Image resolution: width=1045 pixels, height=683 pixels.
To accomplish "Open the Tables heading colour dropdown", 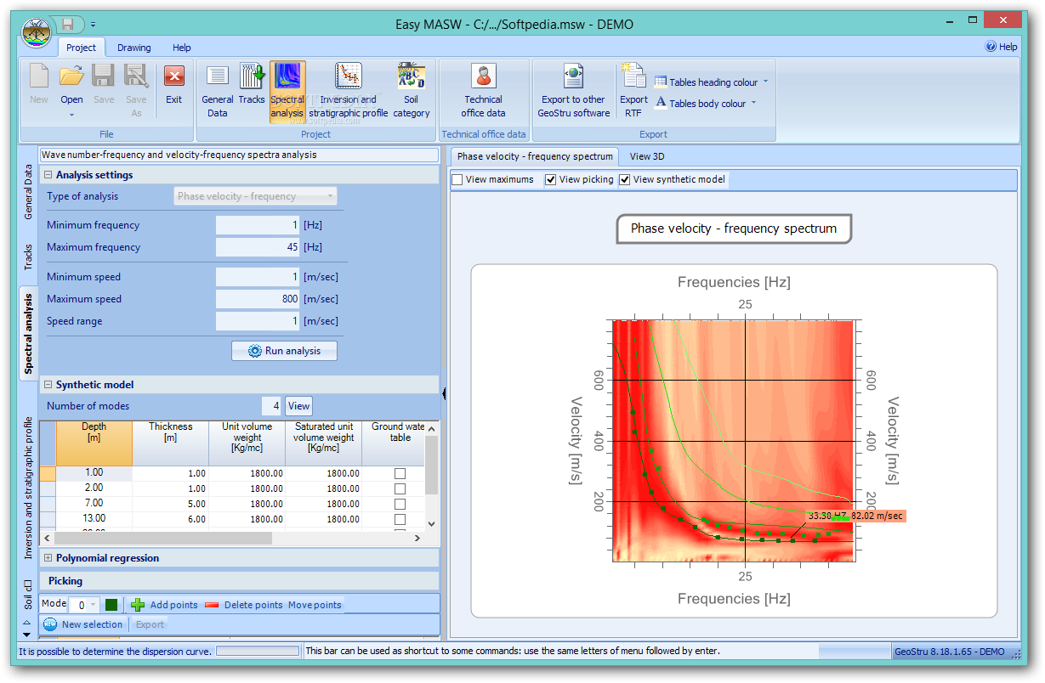I will click(765, 82).
